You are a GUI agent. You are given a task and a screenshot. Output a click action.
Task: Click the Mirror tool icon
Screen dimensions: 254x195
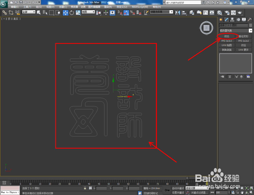(178, 13)
